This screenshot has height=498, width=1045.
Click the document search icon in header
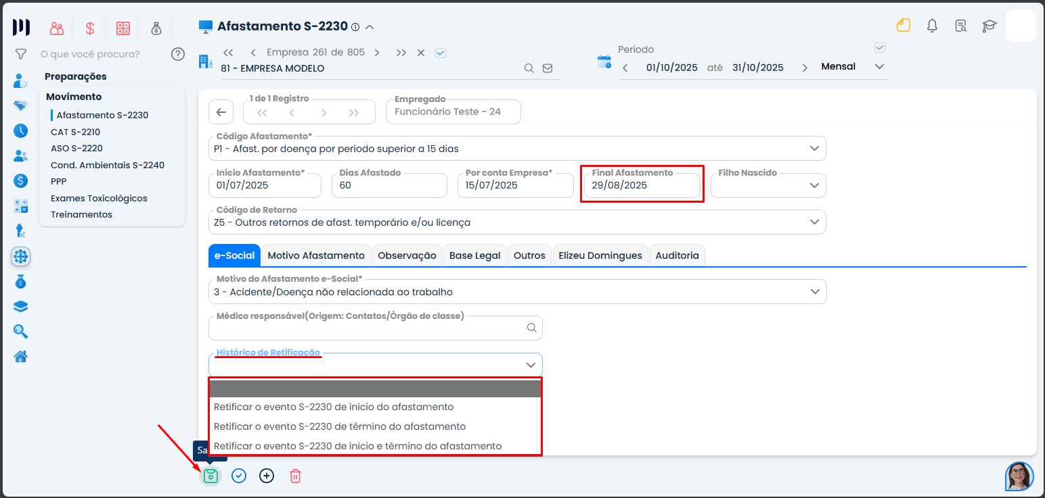click(960, 26)
